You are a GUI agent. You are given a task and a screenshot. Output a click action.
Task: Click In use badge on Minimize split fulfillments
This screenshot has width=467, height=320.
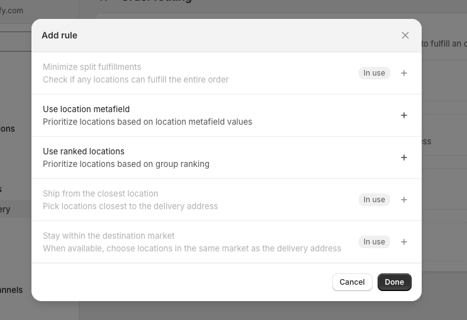click(374, 73)
